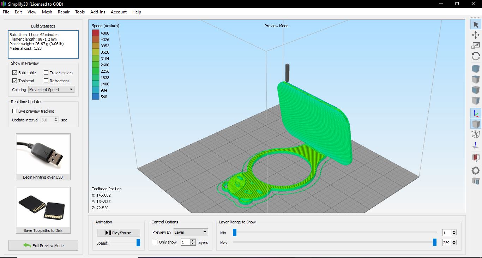482x258 pixels.
Task: Click the animation Speed slider handle
Action: (x=138, y=242)
